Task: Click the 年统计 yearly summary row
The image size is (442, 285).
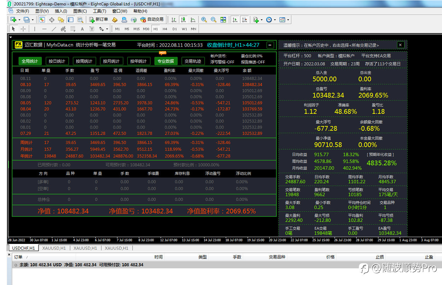Action: click(144, 156)
